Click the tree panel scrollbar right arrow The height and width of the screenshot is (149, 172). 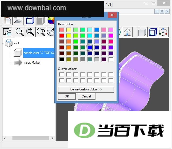(52, 138)
